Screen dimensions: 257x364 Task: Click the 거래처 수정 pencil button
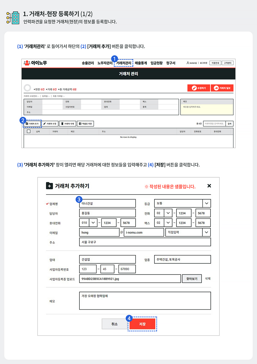point(50,124)
